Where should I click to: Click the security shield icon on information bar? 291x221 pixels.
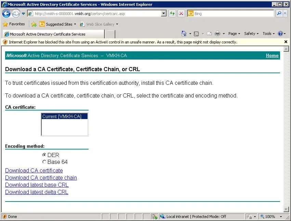click(5, 42)
